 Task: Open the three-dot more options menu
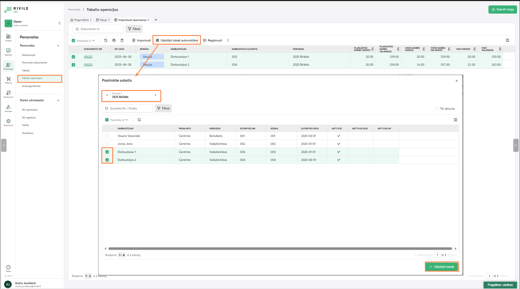pos(228,40)
